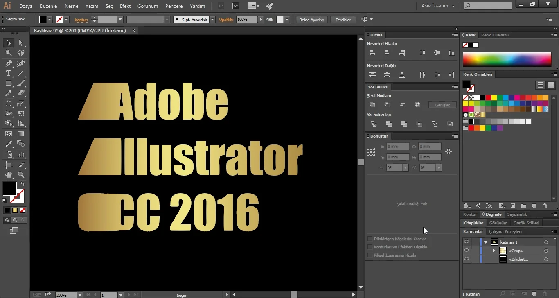Open the Pencere menu

[174, 6]
